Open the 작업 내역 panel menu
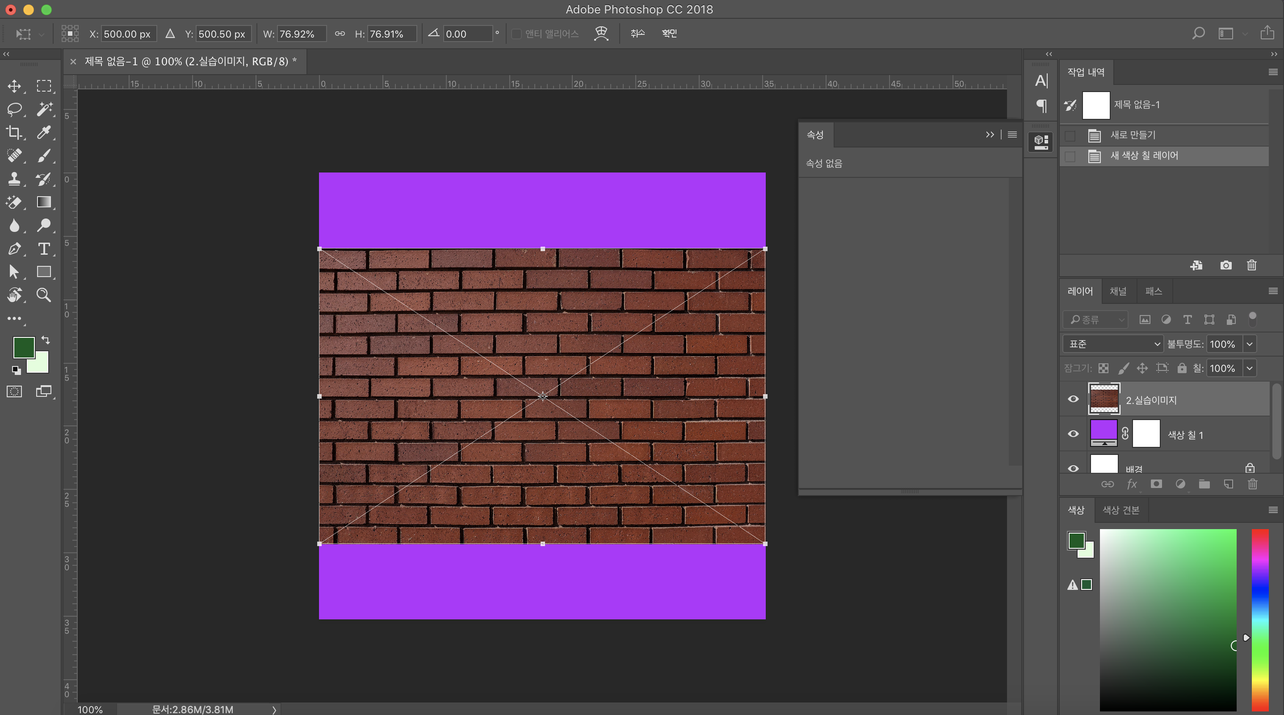 (x=1273, y=72)
